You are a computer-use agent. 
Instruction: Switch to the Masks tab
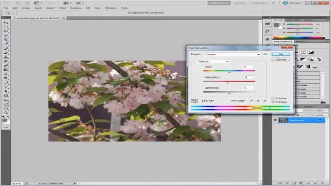(x=301, y=41)
